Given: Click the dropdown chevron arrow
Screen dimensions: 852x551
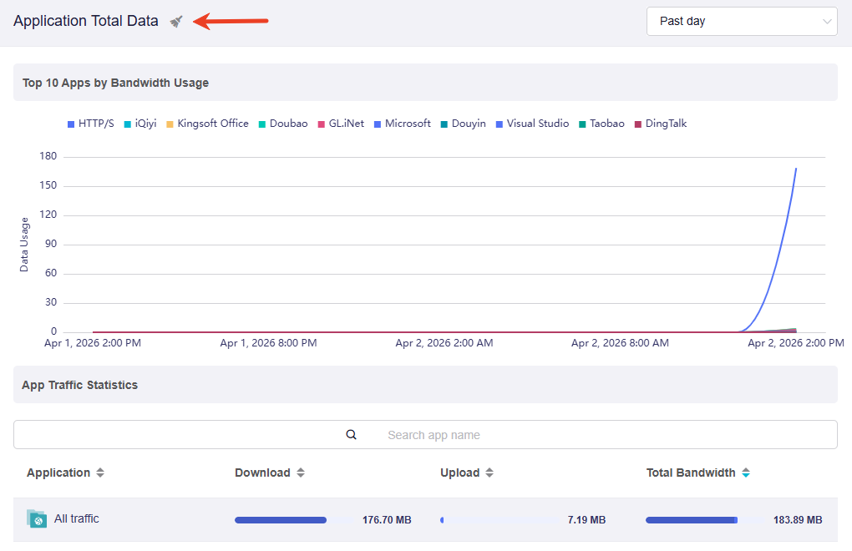Looking at the screenshot, I should click(827, 22).
